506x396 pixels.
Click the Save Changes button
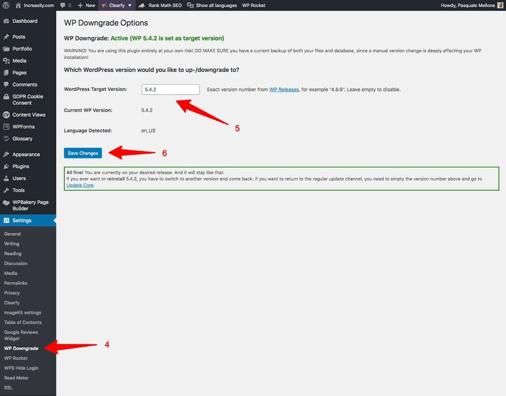(83, 153)
